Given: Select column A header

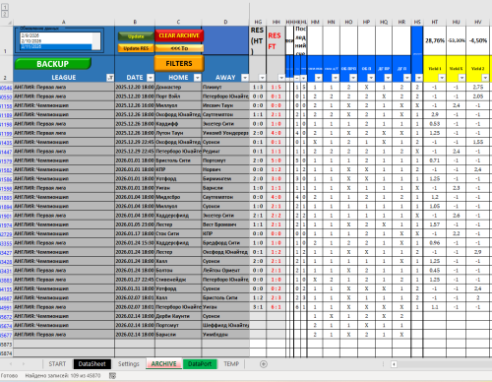Looking at the screenshot, I should [64, 22].
